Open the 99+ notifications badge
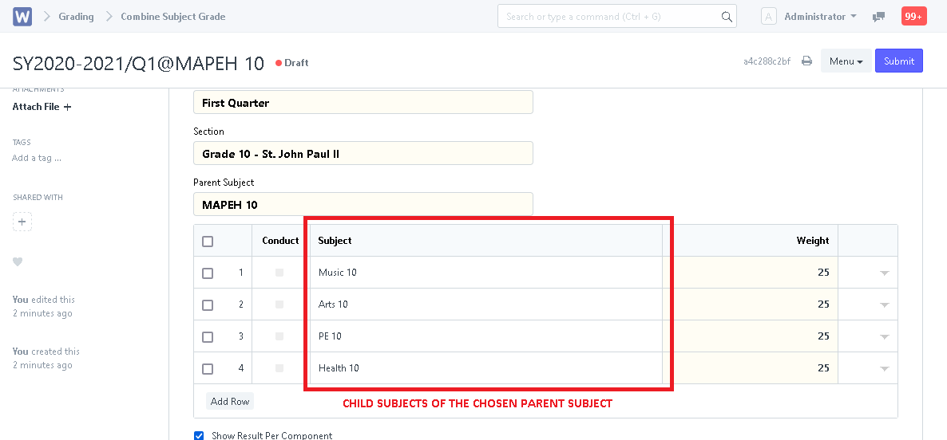 point(913,17)
